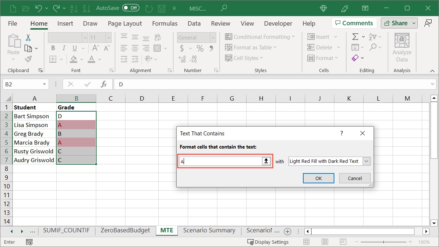Switch to the Formulas ribbon tab
439x247 pixels.
(165, 23)
